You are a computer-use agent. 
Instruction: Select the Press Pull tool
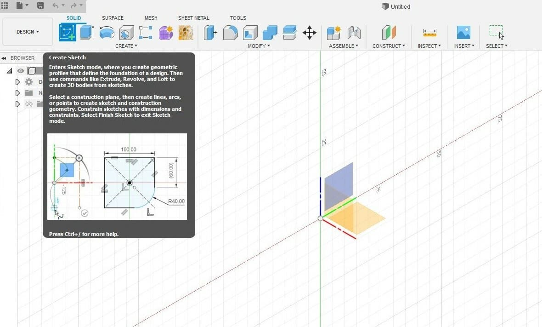(x=210, y=33)
